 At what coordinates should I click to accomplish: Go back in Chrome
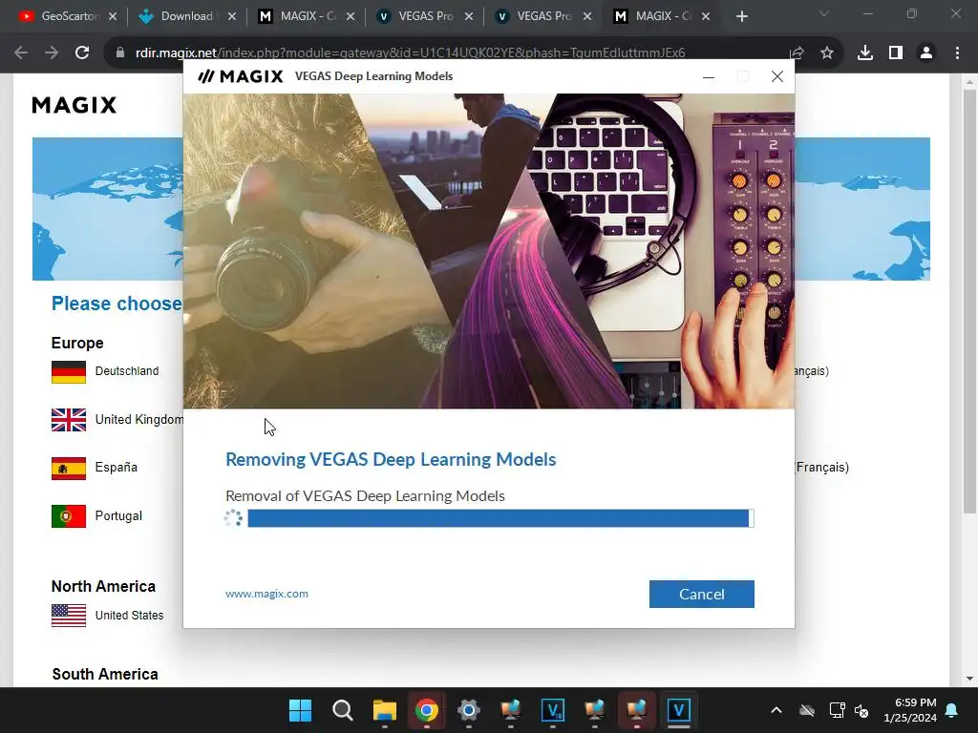tap(21, 53)
